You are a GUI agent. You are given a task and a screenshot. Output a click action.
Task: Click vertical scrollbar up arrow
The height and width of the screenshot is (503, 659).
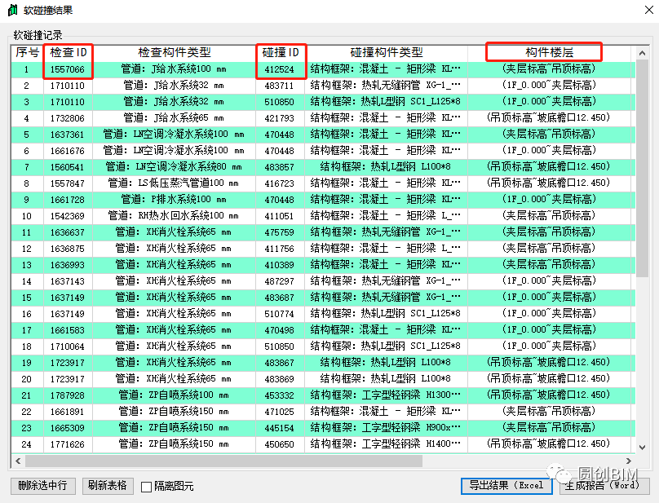pos(642,53)
